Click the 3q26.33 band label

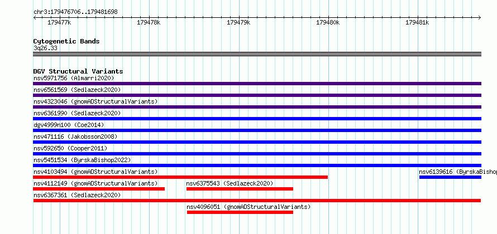pos(45,48)
